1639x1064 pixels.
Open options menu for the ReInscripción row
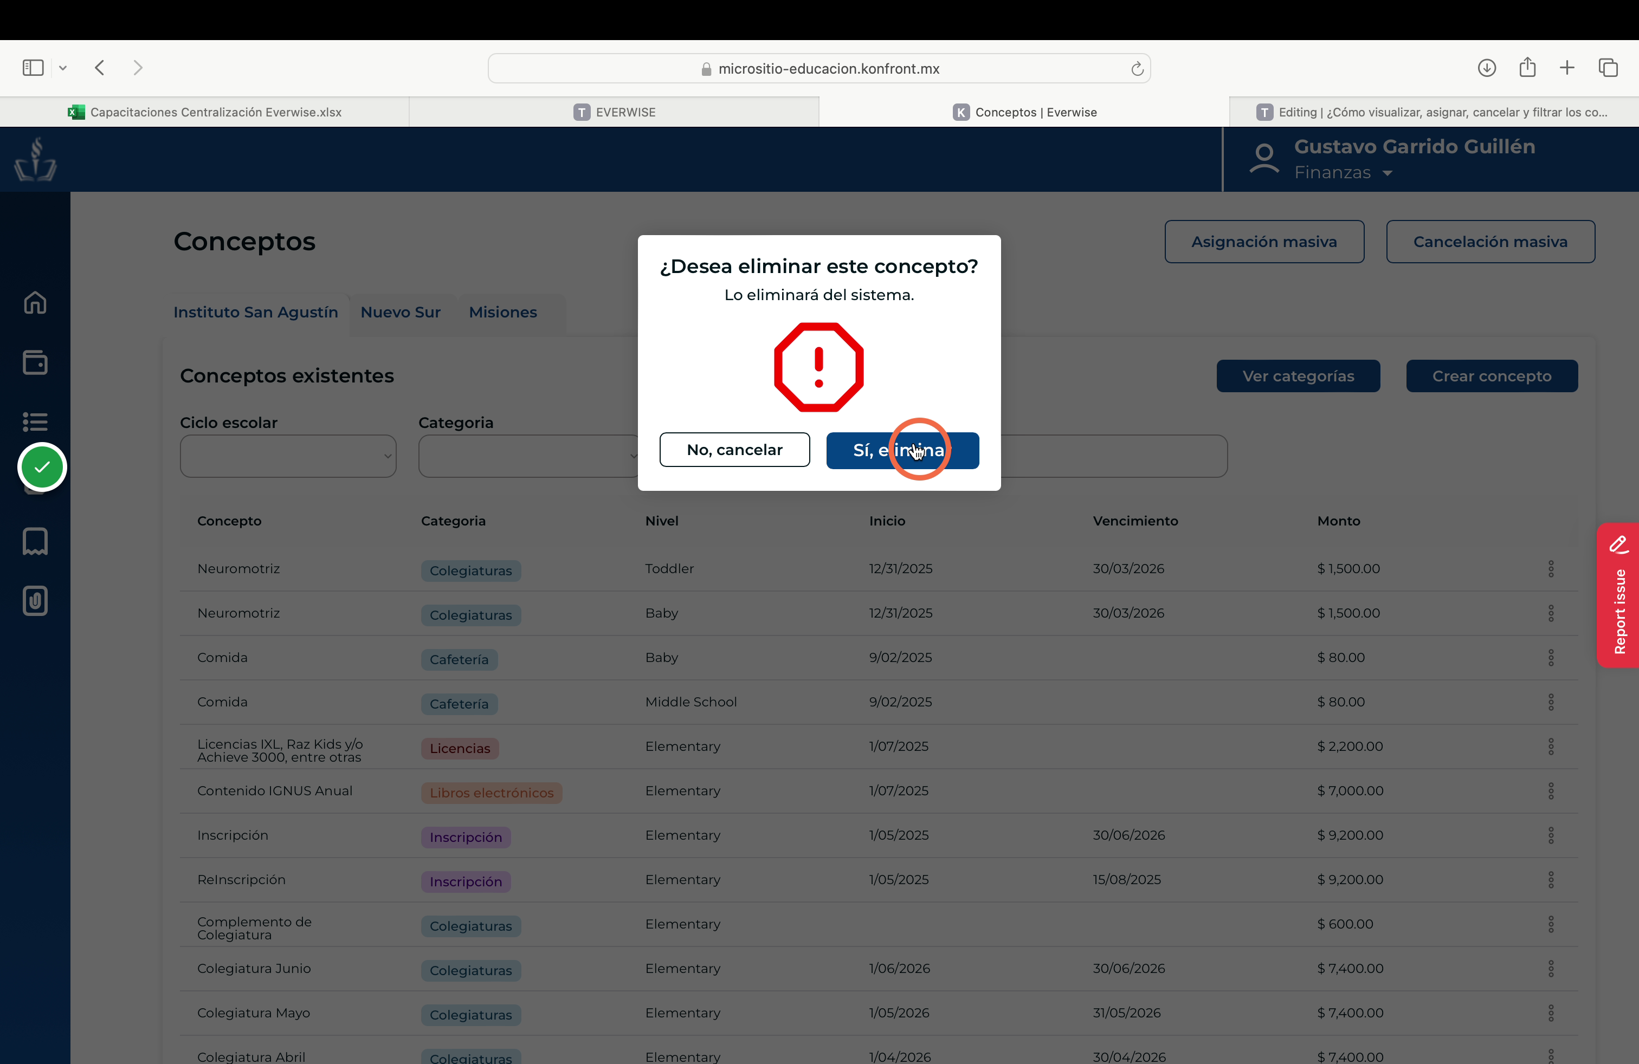(x=1551, y=880)
